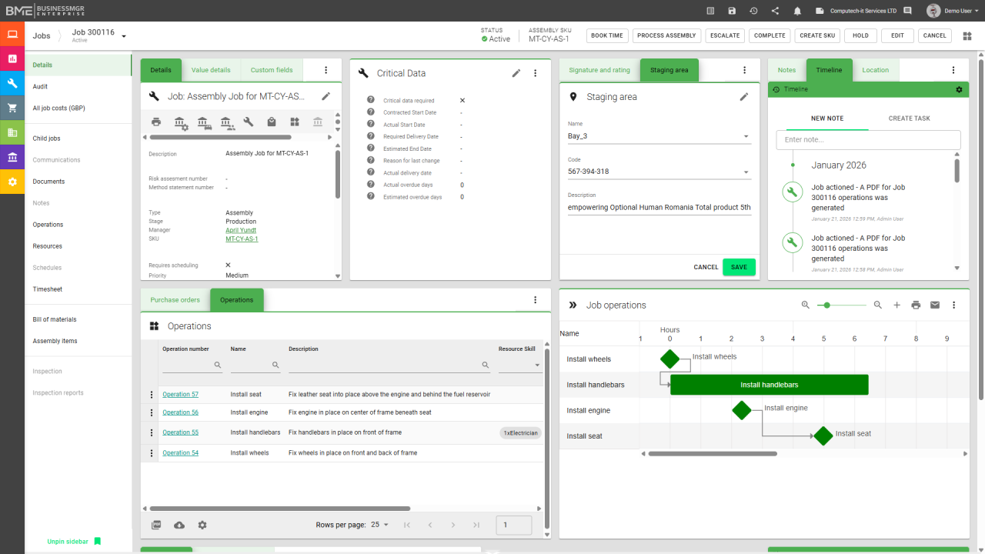Open the Staging area Name dropdown
985x554 pixels.
coord(746,137)
